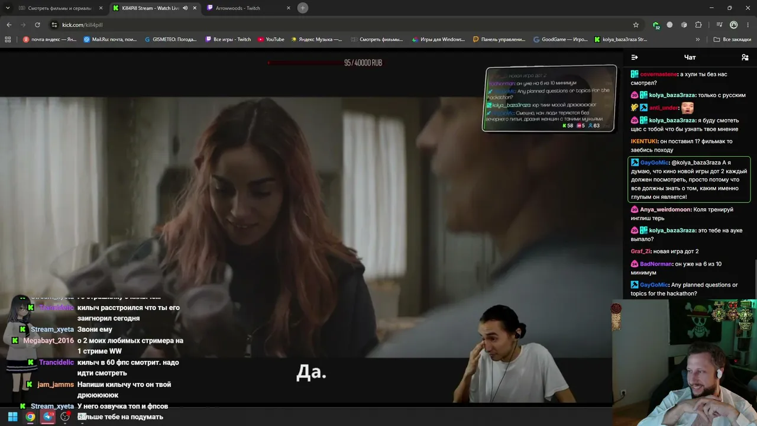757x426 pixels.
Task: Open the green extension with badge 12
Action: [656, 25]
